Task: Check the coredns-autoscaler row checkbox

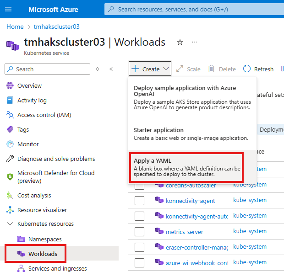Action: click(x=139, y=186)
